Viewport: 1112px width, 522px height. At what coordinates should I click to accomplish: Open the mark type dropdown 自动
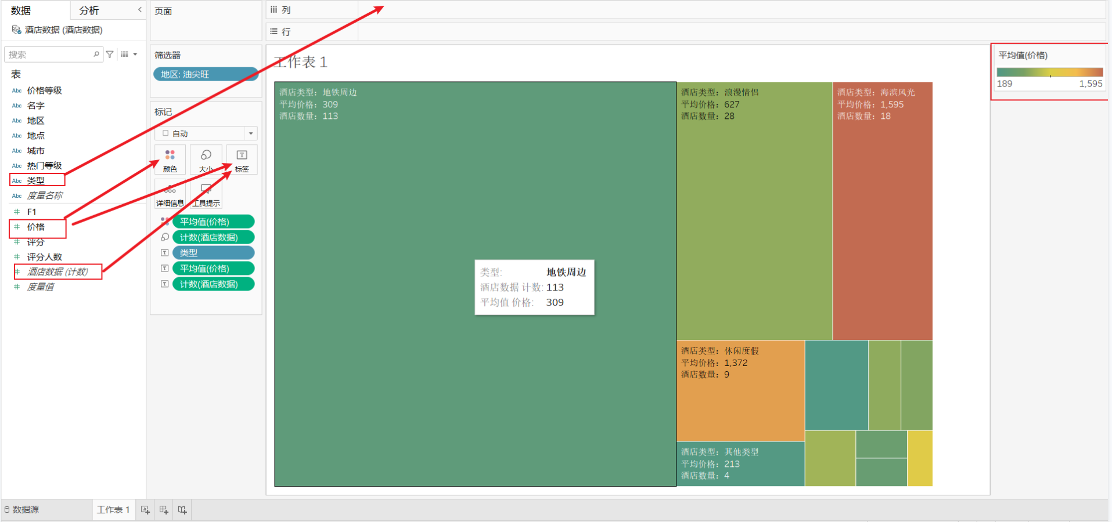tap(206, 133)
